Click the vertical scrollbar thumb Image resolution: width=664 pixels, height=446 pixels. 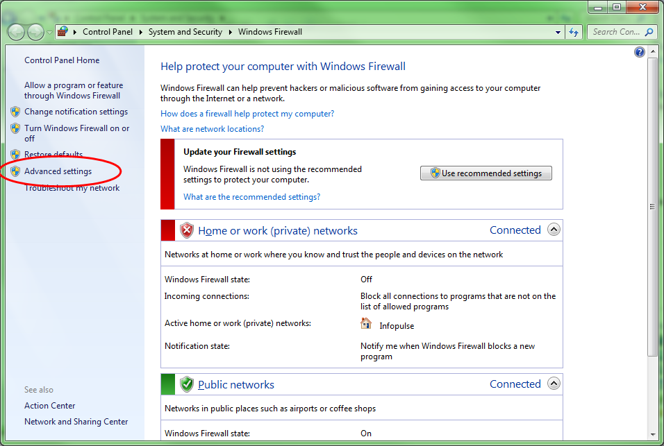(x=653, y=207)
